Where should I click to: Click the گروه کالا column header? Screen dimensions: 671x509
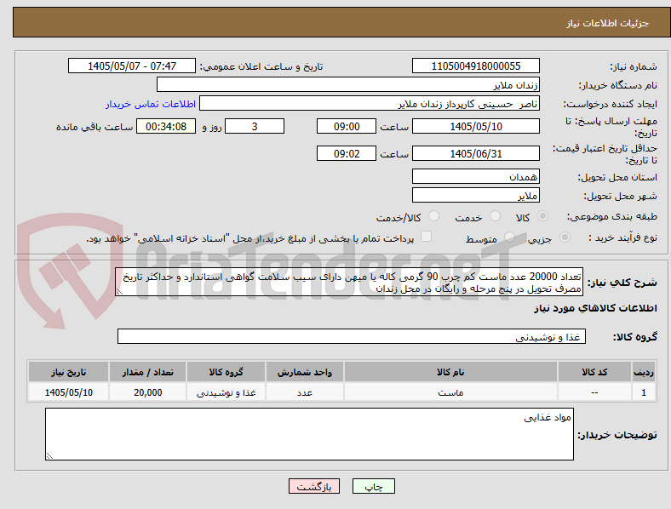(226, 372)
